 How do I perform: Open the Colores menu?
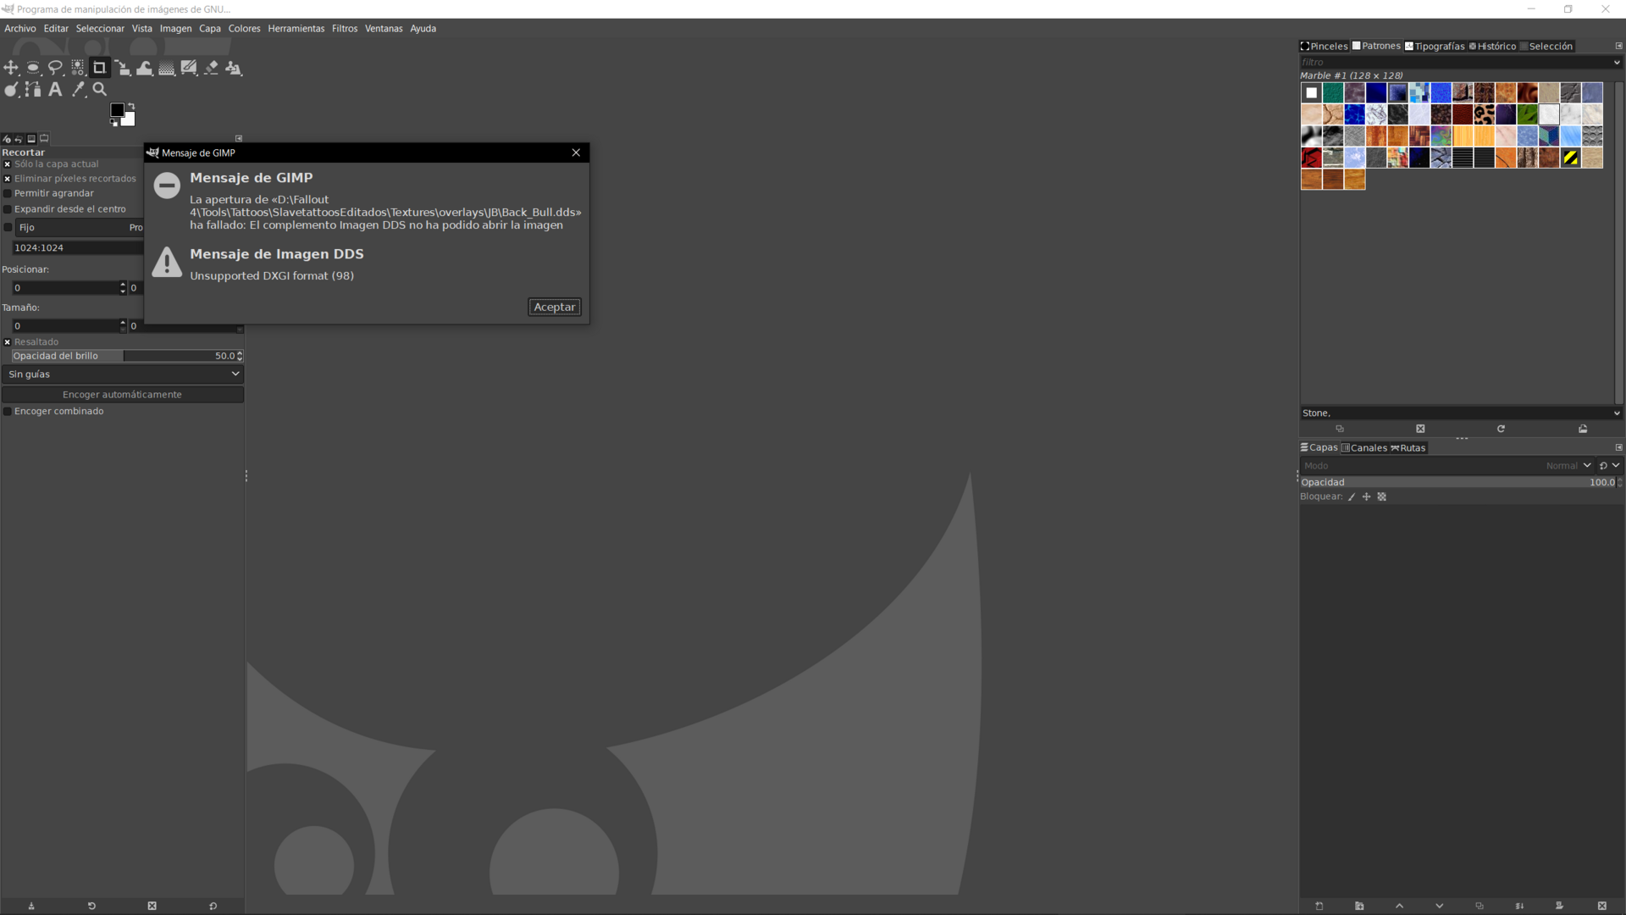[244, 28]
